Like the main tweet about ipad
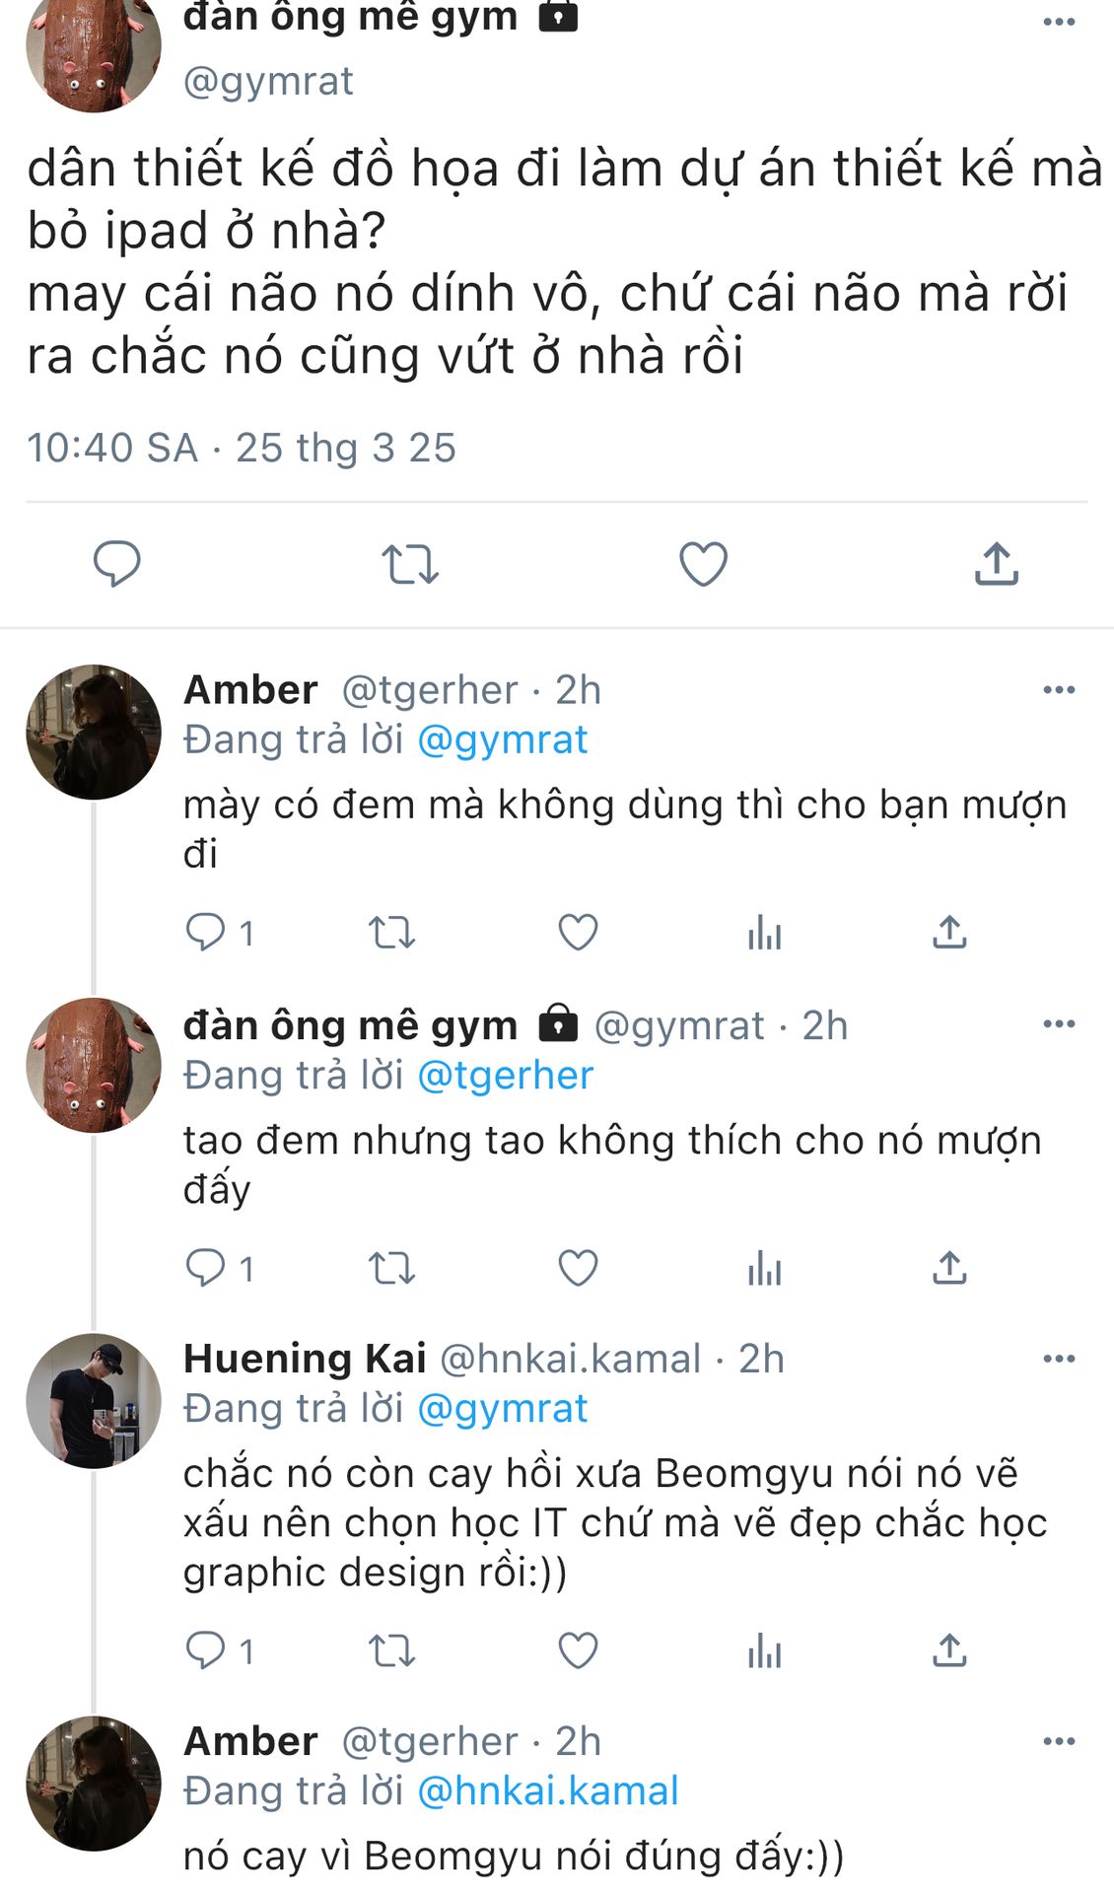 703,564
